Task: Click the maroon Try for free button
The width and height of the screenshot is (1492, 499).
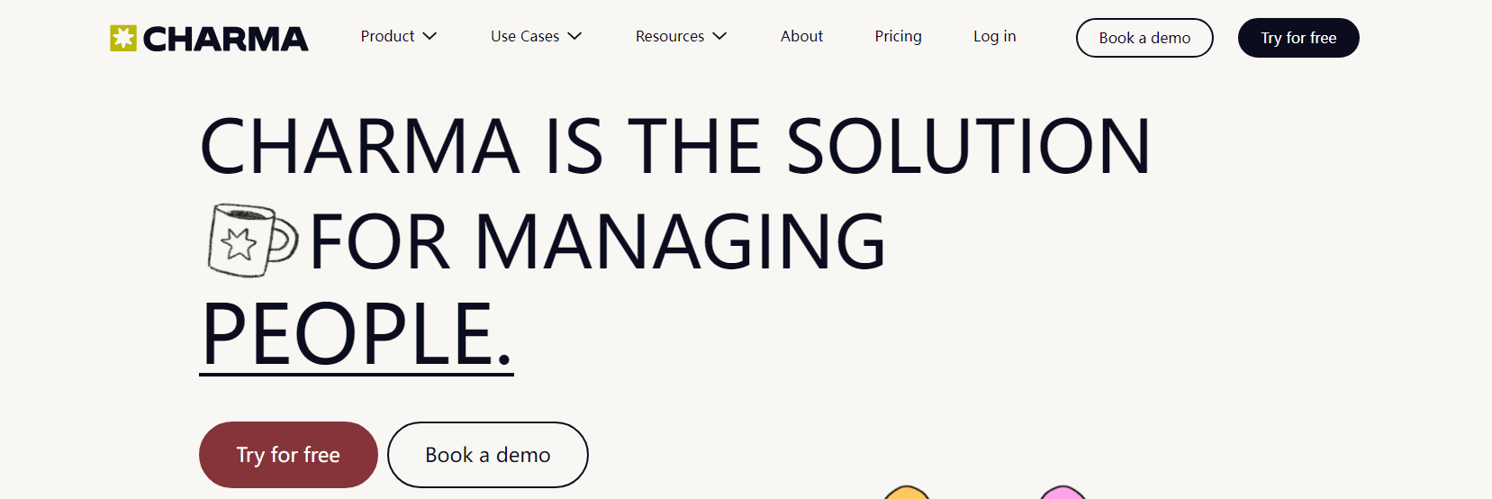Action: click(x=288, y=455)
